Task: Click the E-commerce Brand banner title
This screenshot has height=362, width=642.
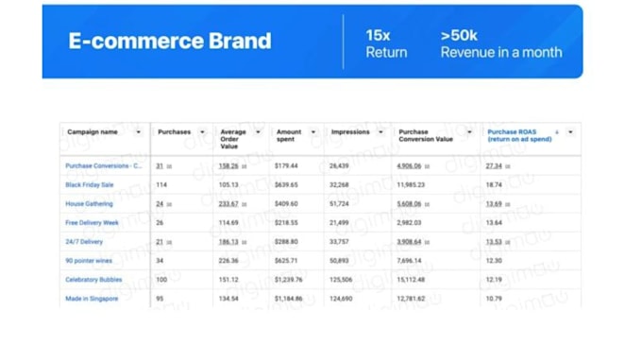Action: [x=170, y=41]
